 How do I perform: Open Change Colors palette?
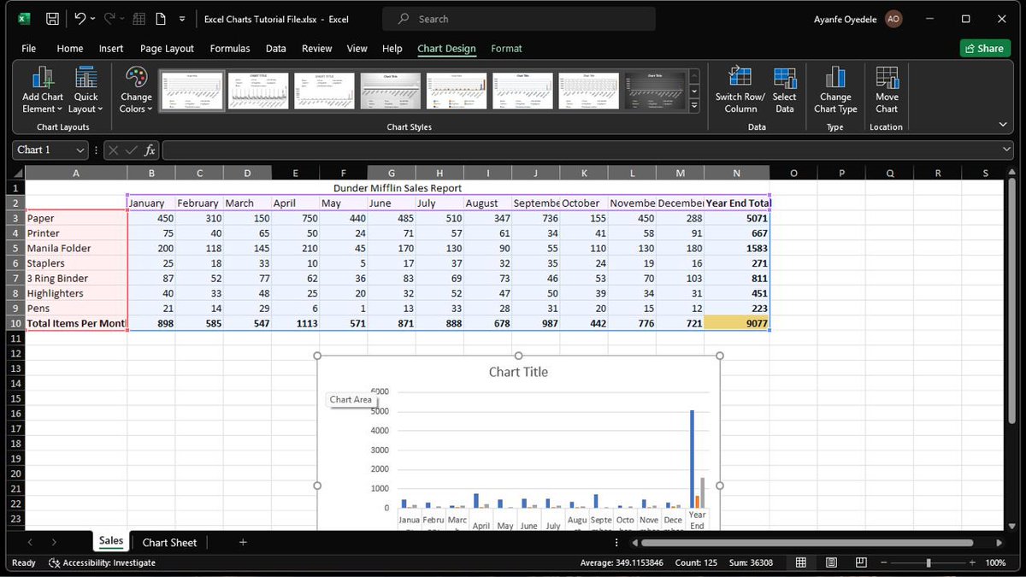coord(136,91)
